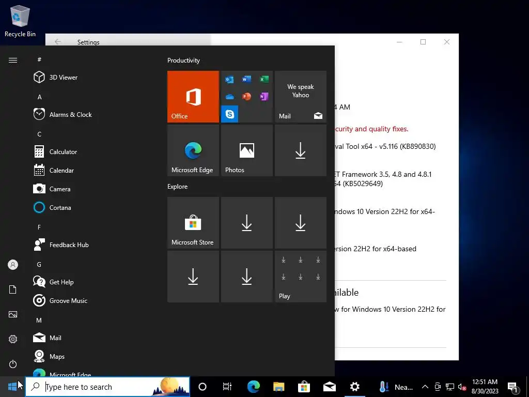This screenshot has height=397, width=529.
Task: Click the C letter section header
Action: pos(39,134)
